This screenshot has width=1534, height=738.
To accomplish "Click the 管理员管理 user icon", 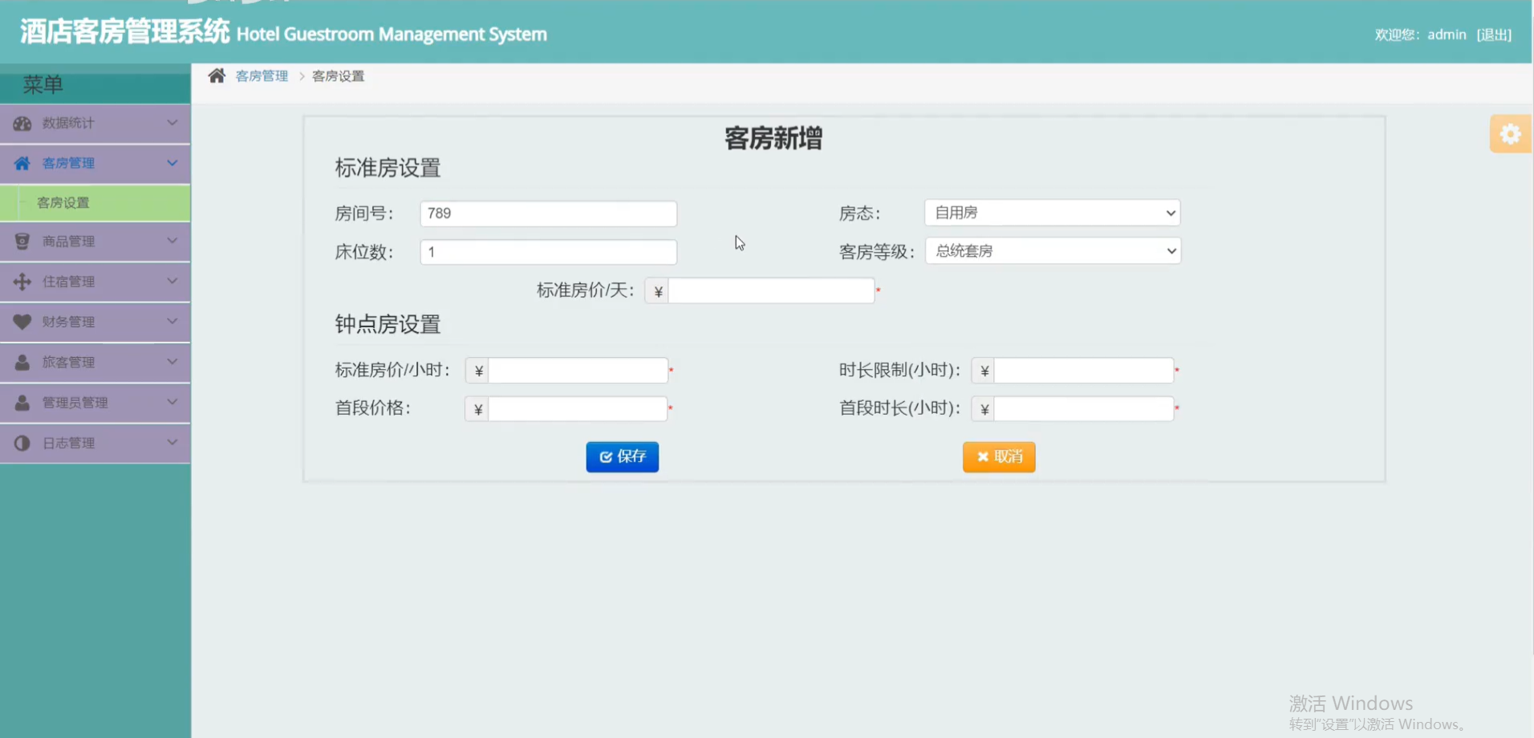I will coord(22,403).
